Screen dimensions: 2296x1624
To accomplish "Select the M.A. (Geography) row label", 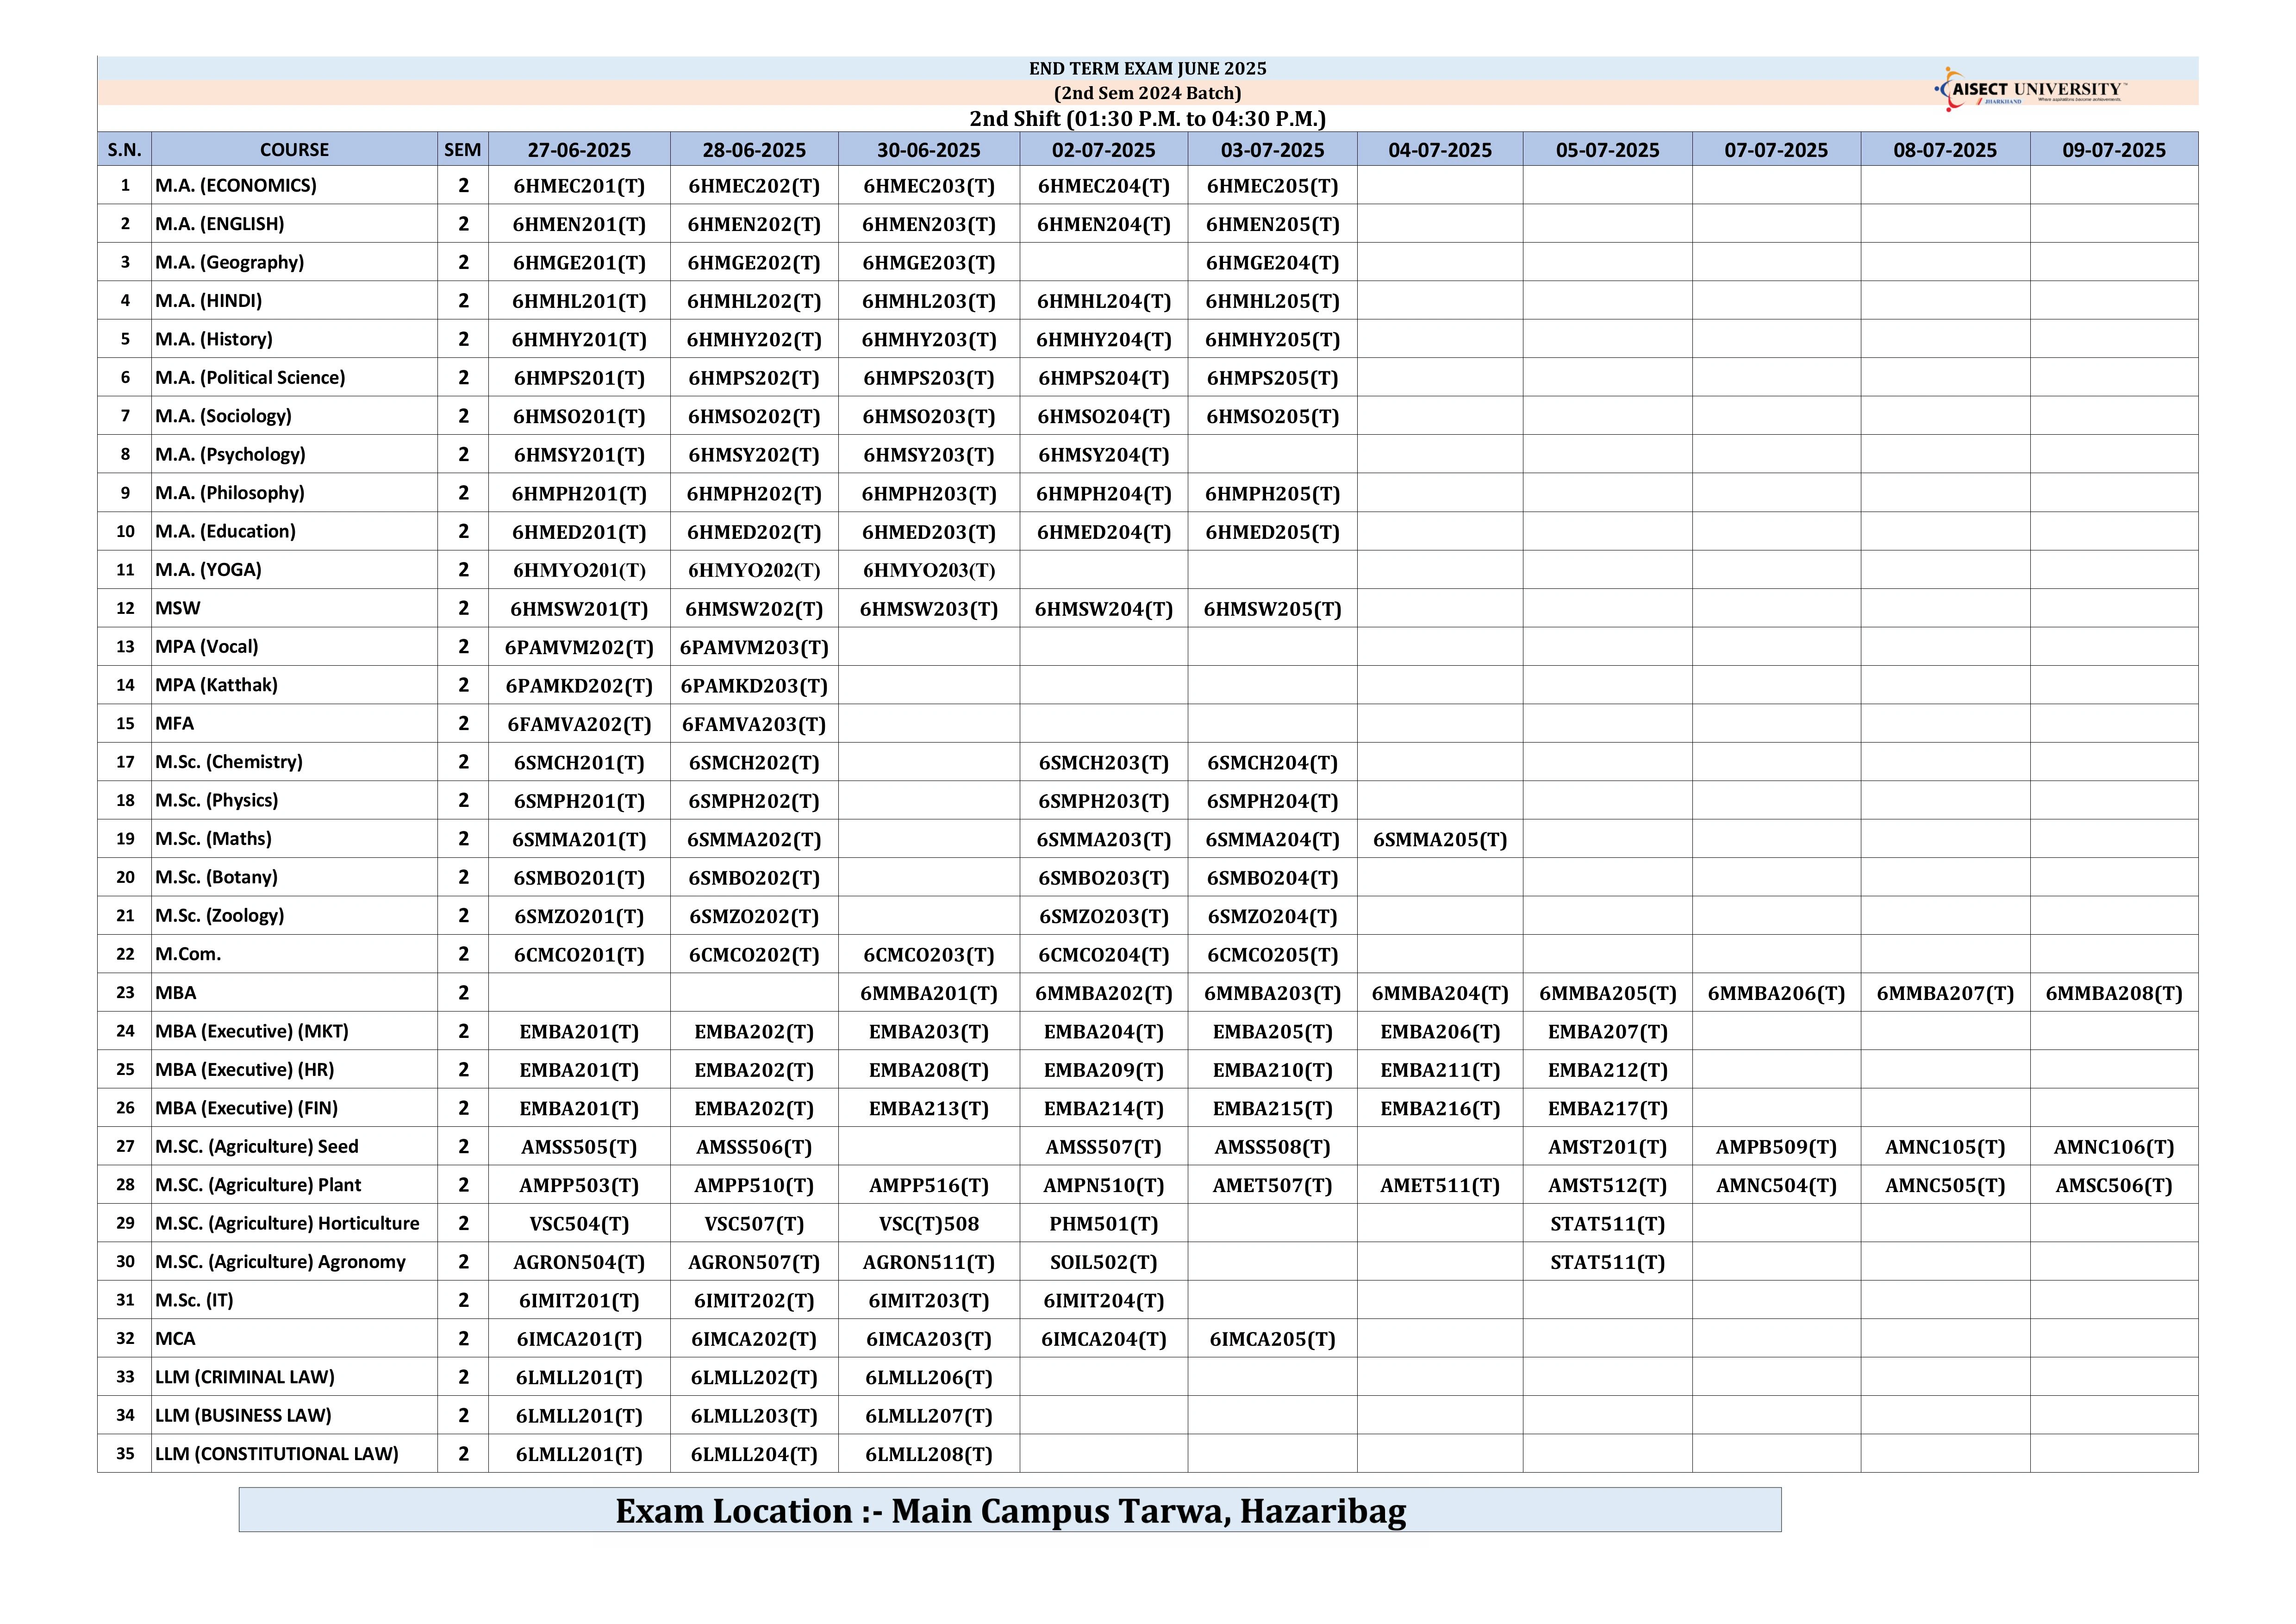I will (x=294, y=262).
